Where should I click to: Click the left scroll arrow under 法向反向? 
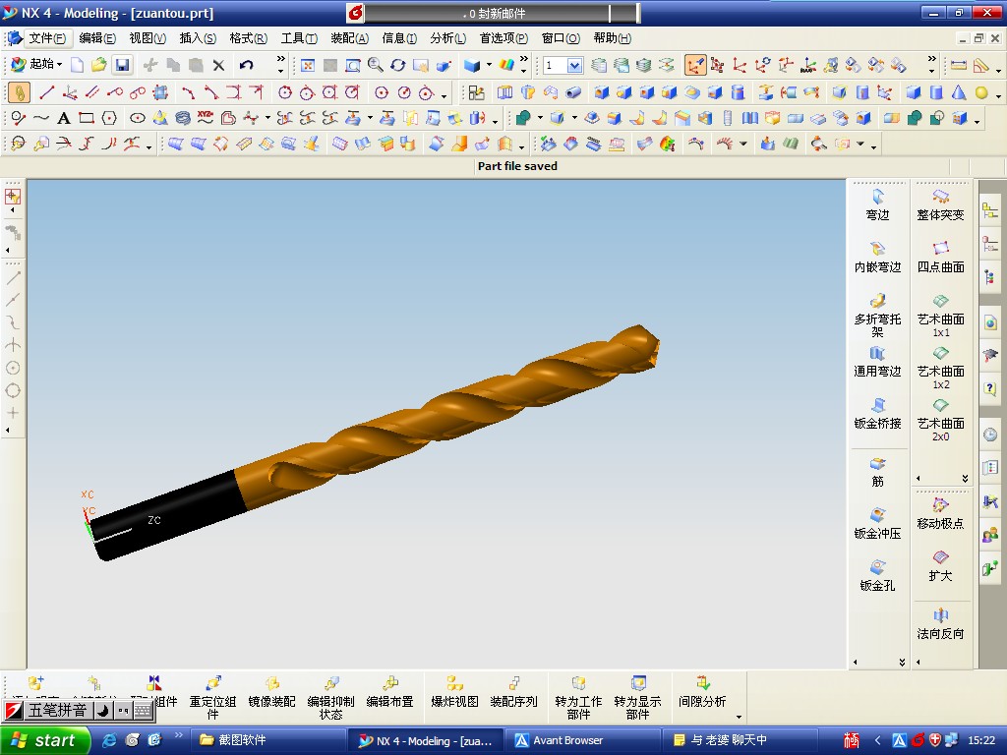coord(918,662)
